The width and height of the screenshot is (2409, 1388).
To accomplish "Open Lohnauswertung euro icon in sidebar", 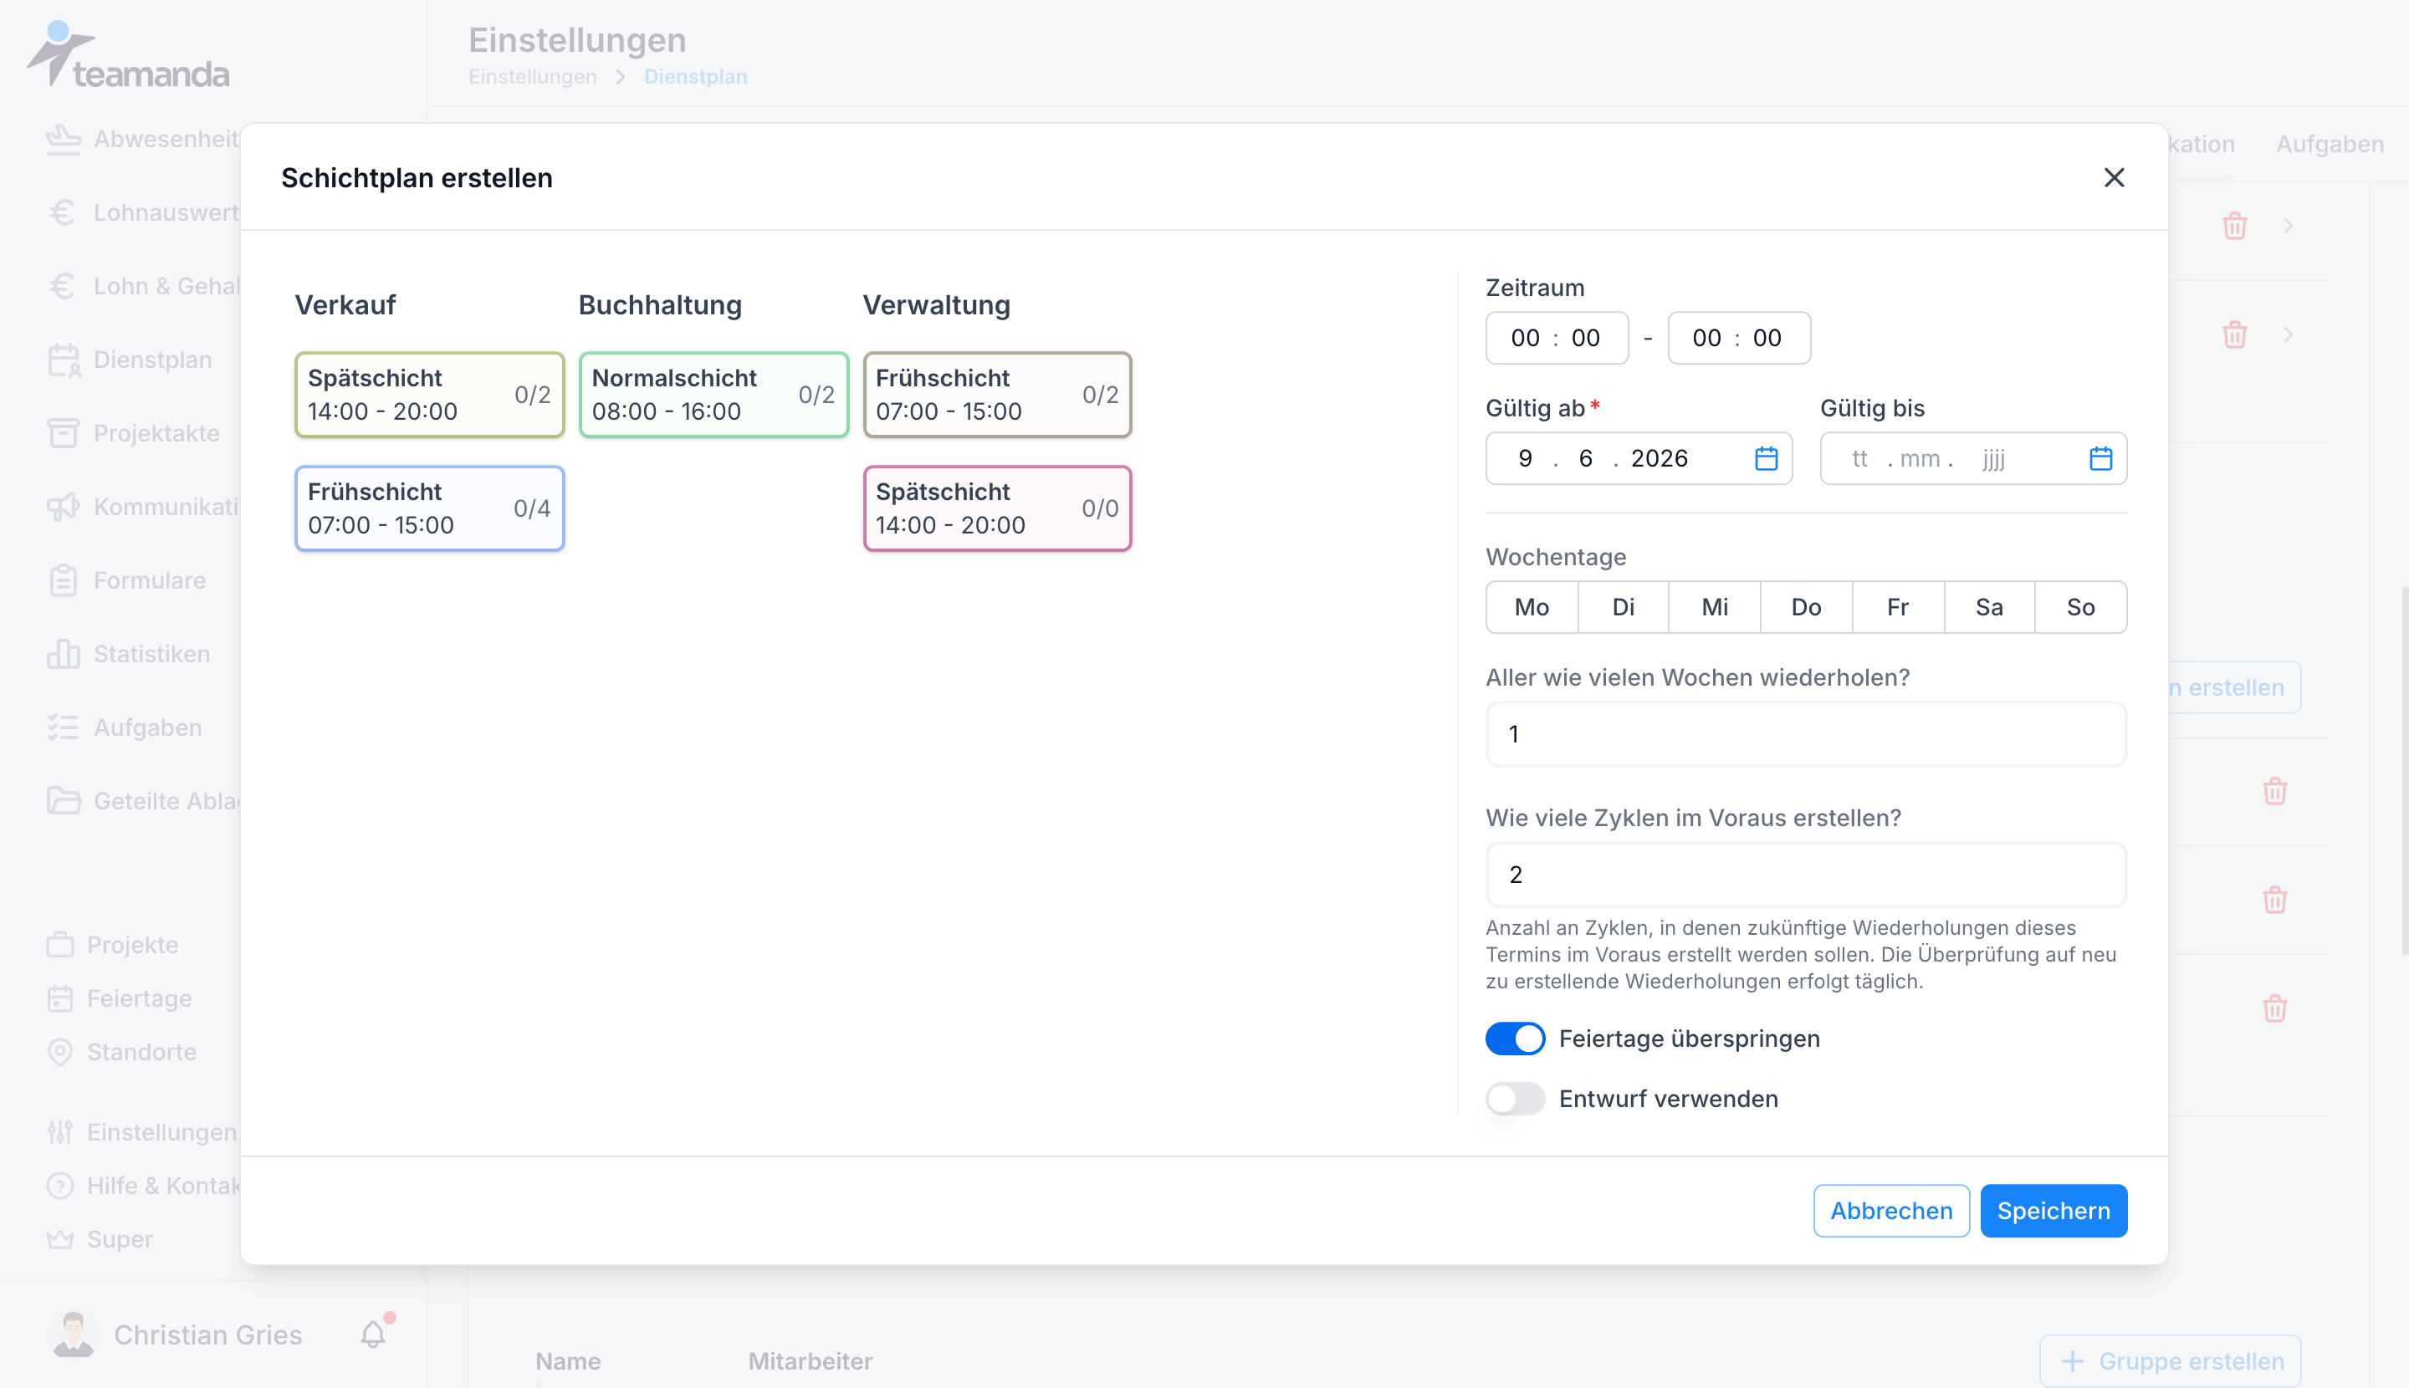I will [63, 212].
